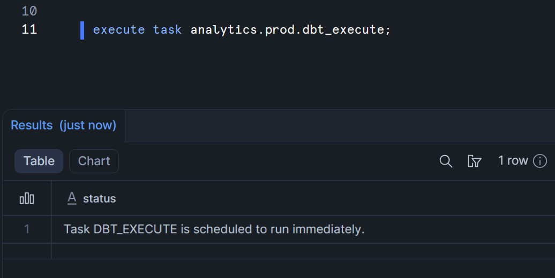This screenshot has width=555, height=278.
Task: Click the 'task' keyword in the query
Action: coord(167,30)
